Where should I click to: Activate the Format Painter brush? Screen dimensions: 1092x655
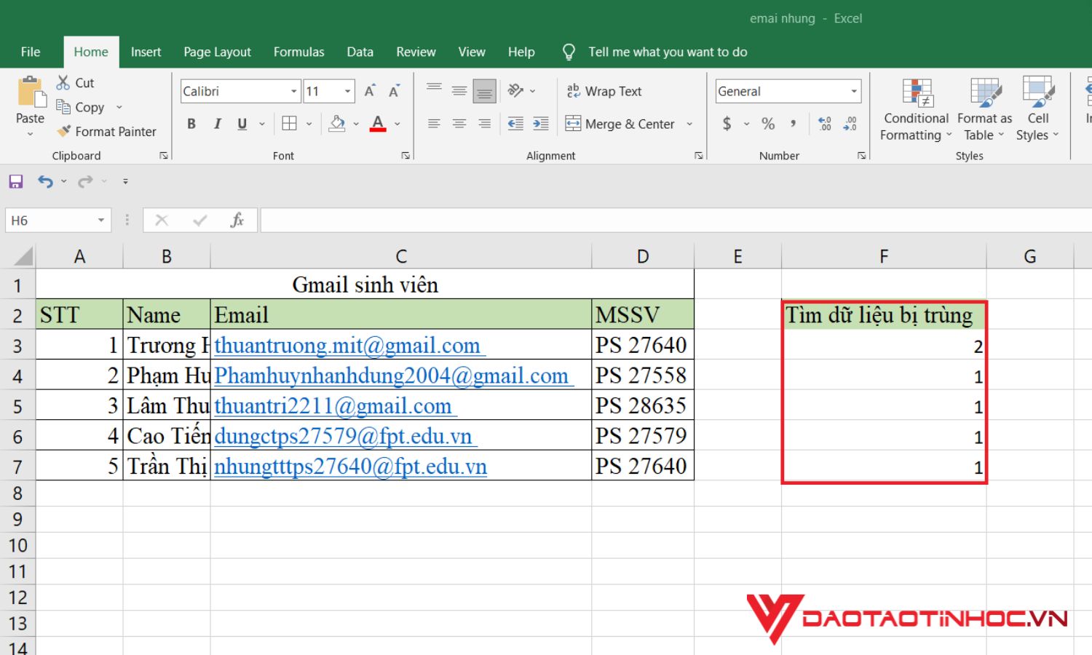pyautogui.click(x=64, y=131)
